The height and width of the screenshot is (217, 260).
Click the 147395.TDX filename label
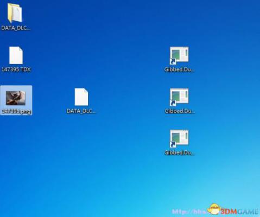[16, 69]
